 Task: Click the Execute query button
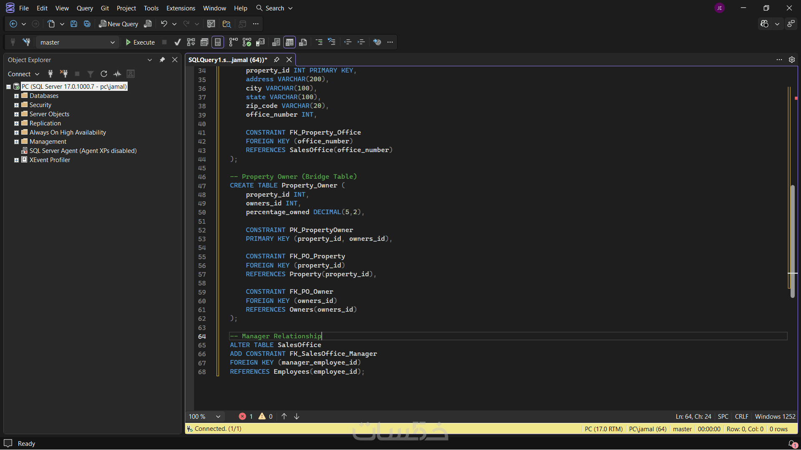coord(140,42)
